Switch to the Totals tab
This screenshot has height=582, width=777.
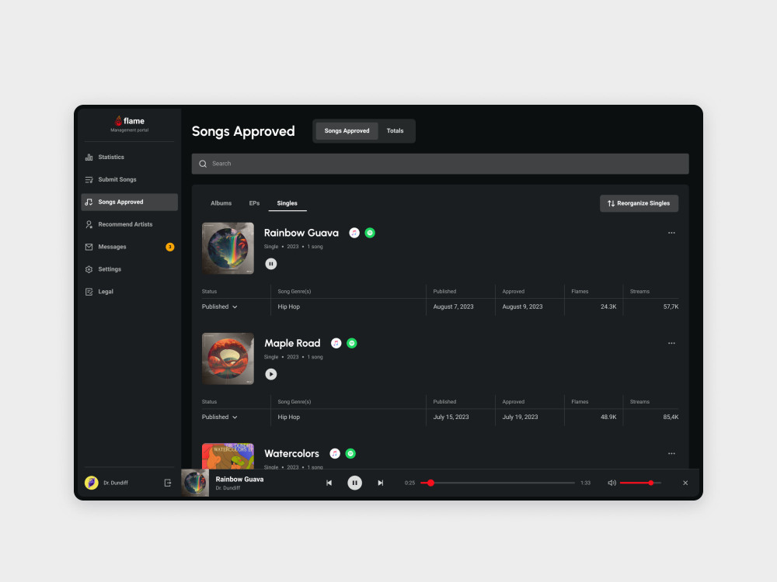click(395, 130)
